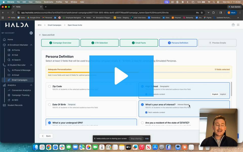
Task: Go to the Preview Emails step
Action: click(217, 43)
